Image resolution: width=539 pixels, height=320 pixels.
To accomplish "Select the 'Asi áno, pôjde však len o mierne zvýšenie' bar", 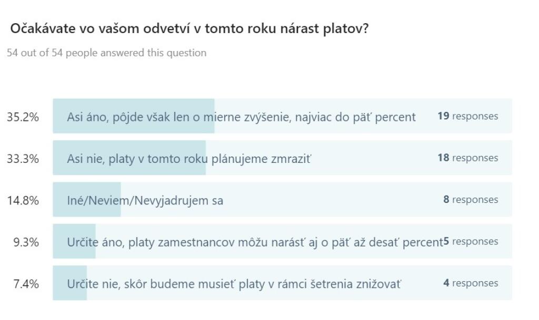I will tap(282, 116).
